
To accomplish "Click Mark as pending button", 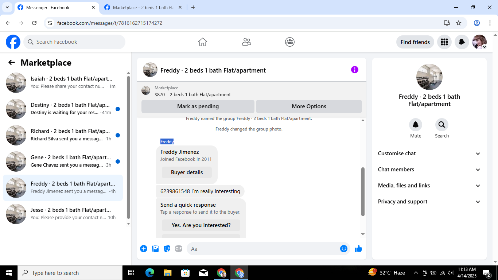I will (198, 106).
